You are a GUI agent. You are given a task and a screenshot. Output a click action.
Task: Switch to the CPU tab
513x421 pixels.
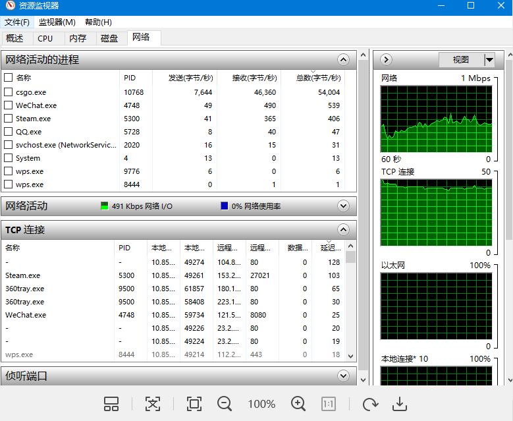click(45, 38)
